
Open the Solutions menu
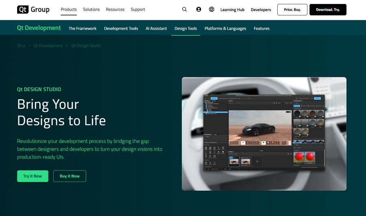coord(91,9)
